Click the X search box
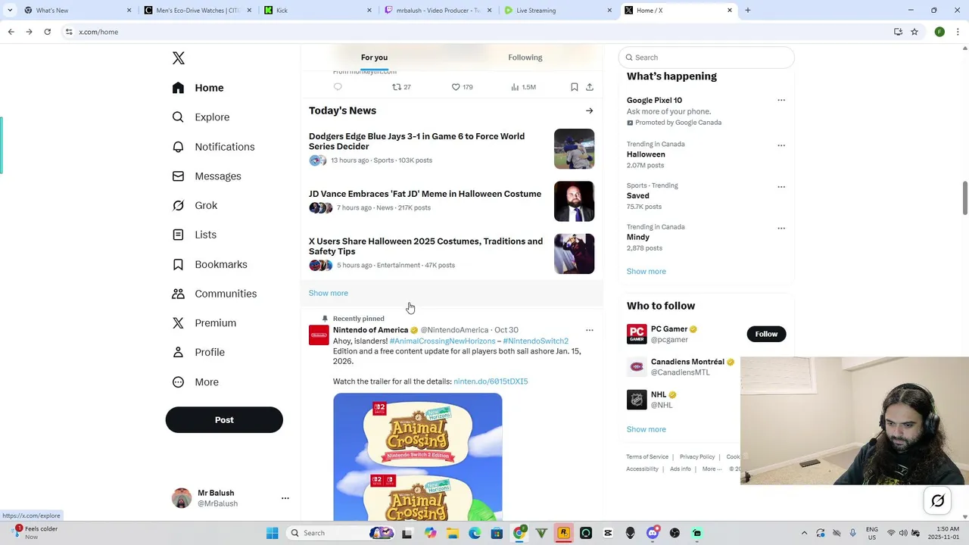The width and height of the screenshot is (969, 545). pos(706,58)
